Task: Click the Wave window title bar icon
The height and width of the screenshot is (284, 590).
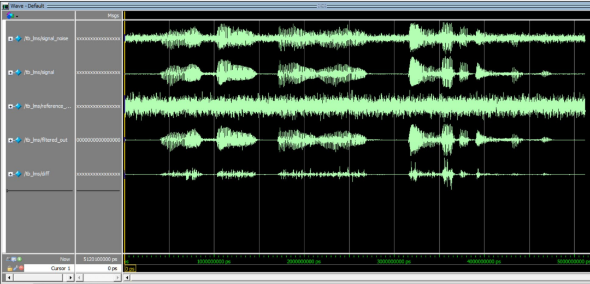Action: click(5, 6)
